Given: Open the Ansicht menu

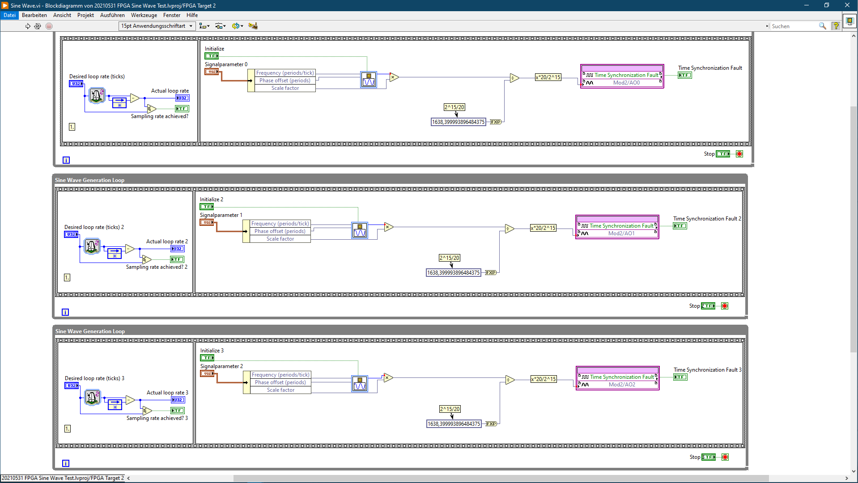Looking at the screenshot, I should click(x=62, y=15).
